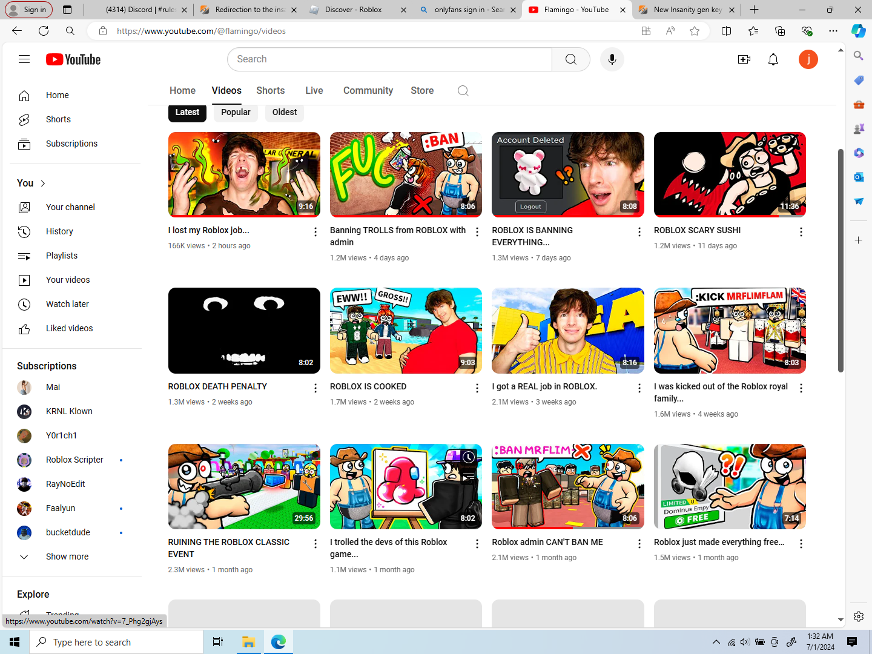This screenshot has width=872, height=654.
Task: Open the Edge sidebar Shopping tag icon
Action: [859, 80]
